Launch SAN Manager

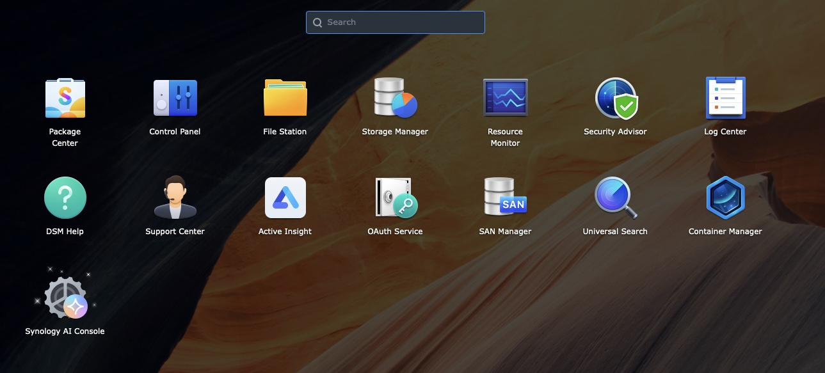tap(505, 198)
